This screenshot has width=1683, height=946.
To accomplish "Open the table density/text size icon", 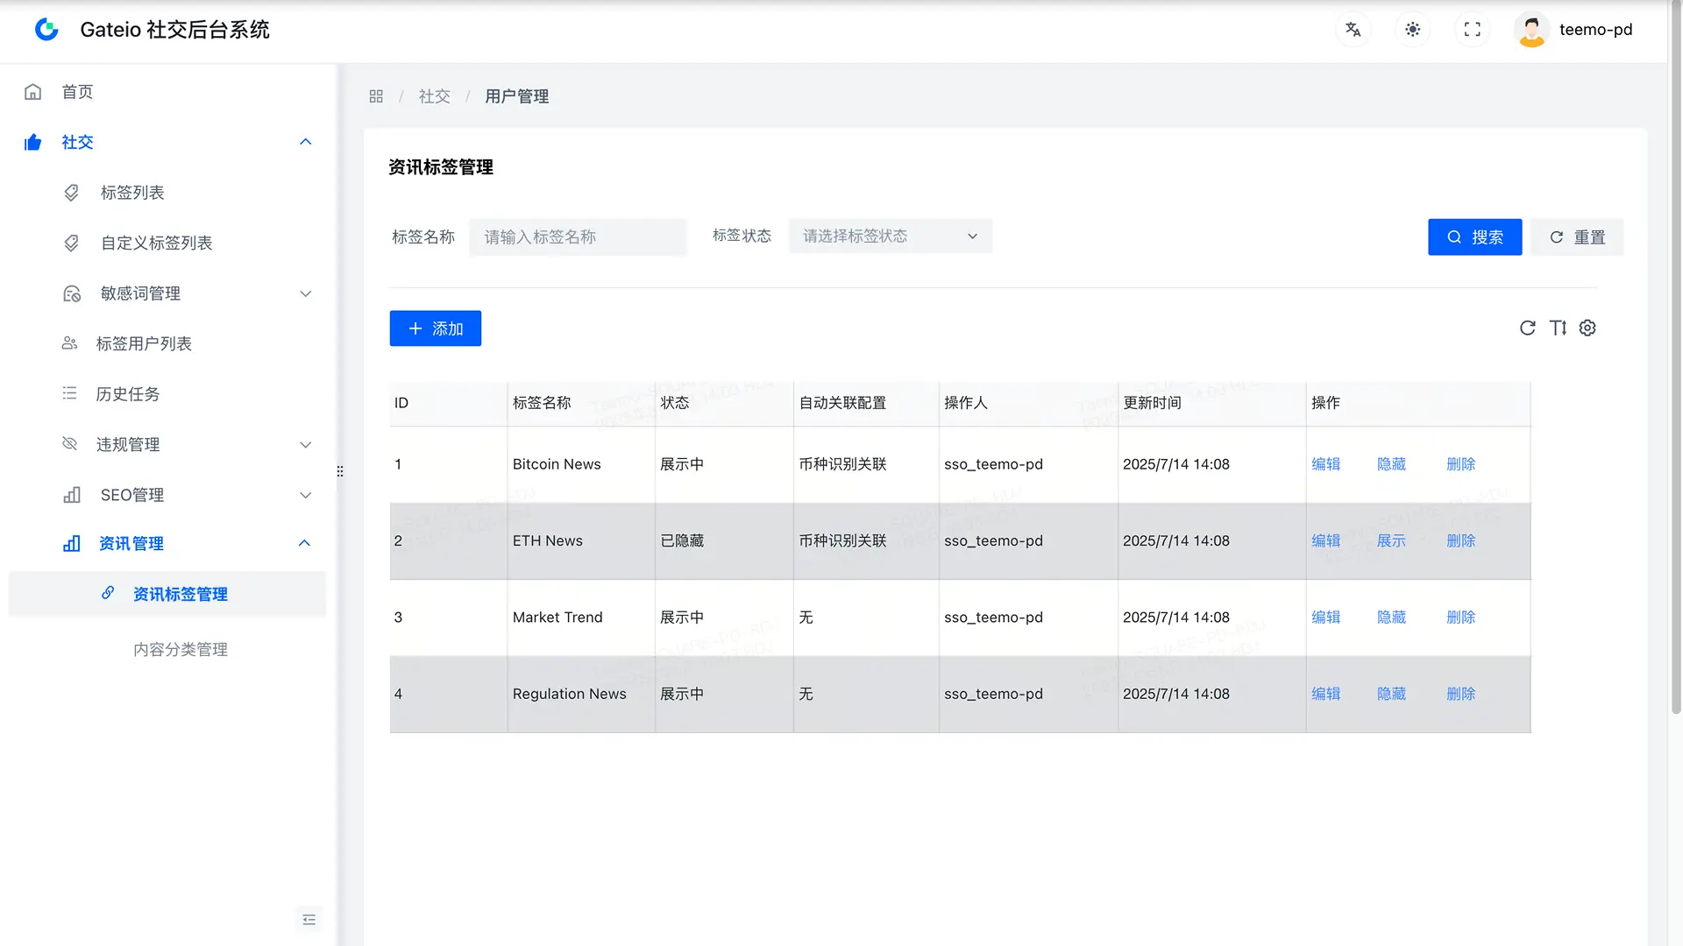I will (x=1558, y=328).
